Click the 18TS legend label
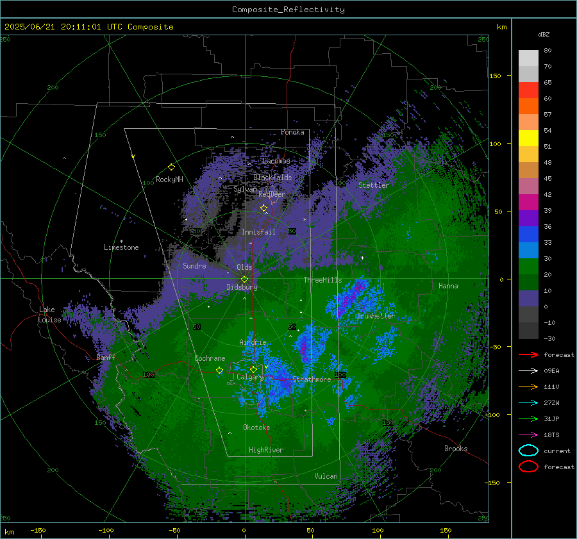This screenshot has width=577, height=539. [551, 435]
